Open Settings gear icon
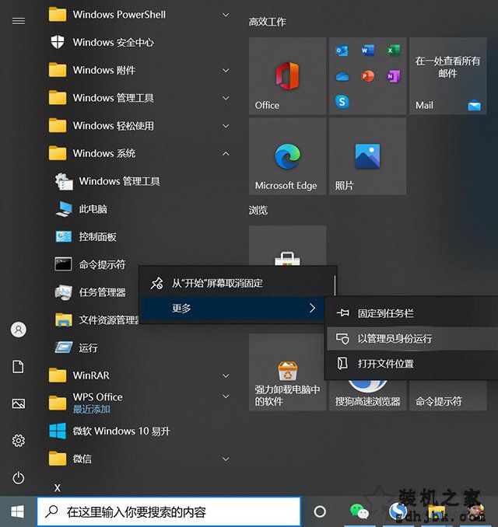Screen dimensions: 498x527 coord(19,440)
